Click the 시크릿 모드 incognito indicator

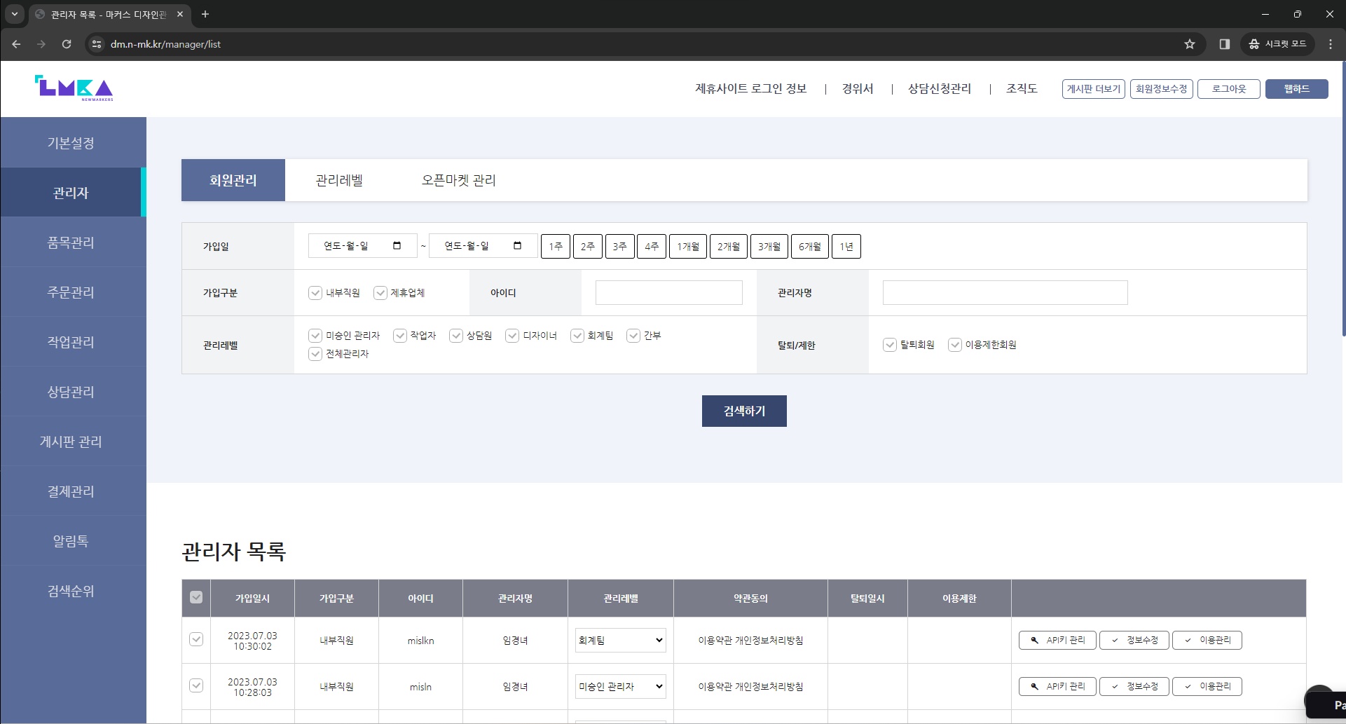(1278, 44)
